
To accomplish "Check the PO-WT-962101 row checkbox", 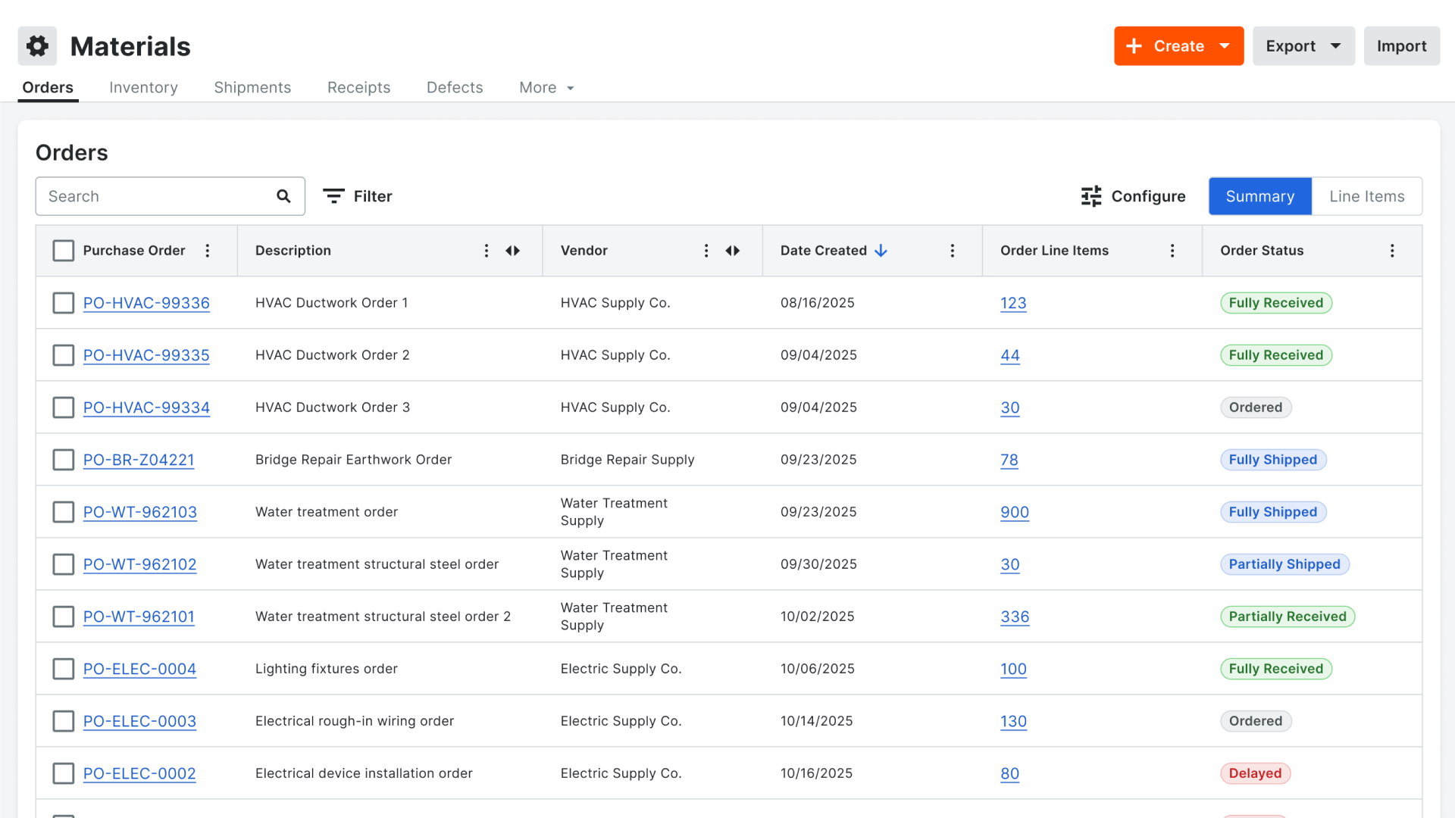I will [64, 617].
